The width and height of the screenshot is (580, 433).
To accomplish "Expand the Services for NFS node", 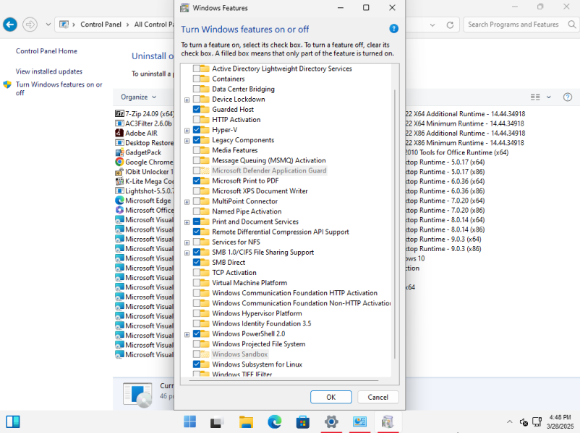I will 187,242.
